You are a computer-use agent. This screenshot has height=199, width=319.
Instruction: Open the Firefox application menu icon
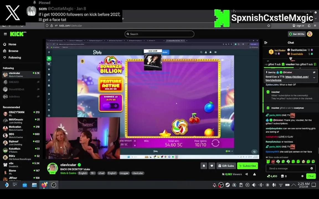(315, 26)
